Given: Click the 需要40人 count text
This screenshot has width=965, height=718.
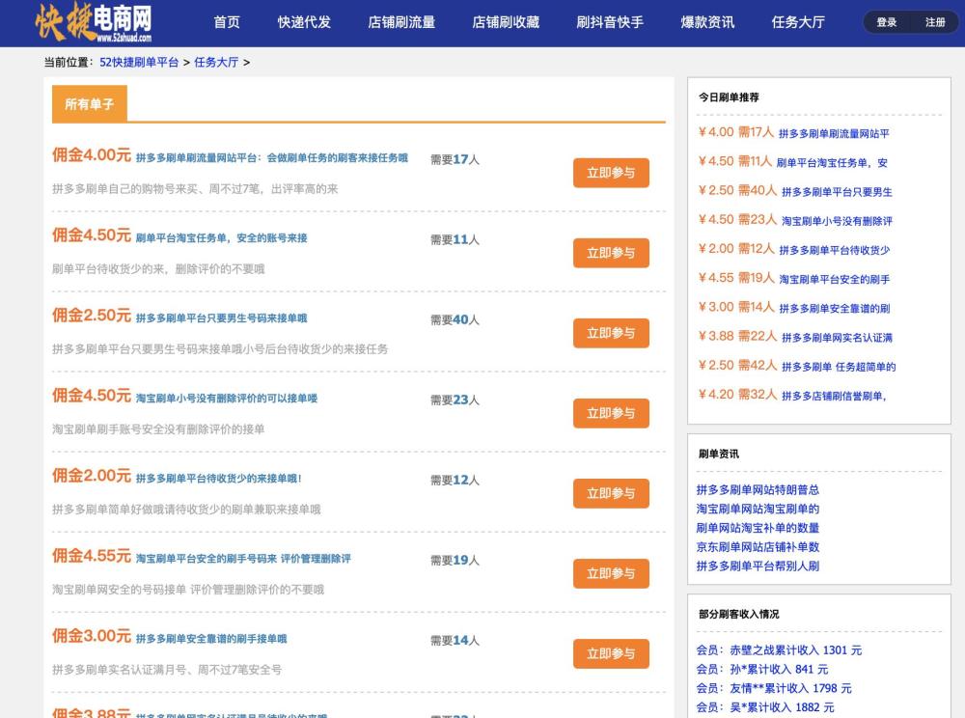Looking at the screenshot, I should (455, 320).
